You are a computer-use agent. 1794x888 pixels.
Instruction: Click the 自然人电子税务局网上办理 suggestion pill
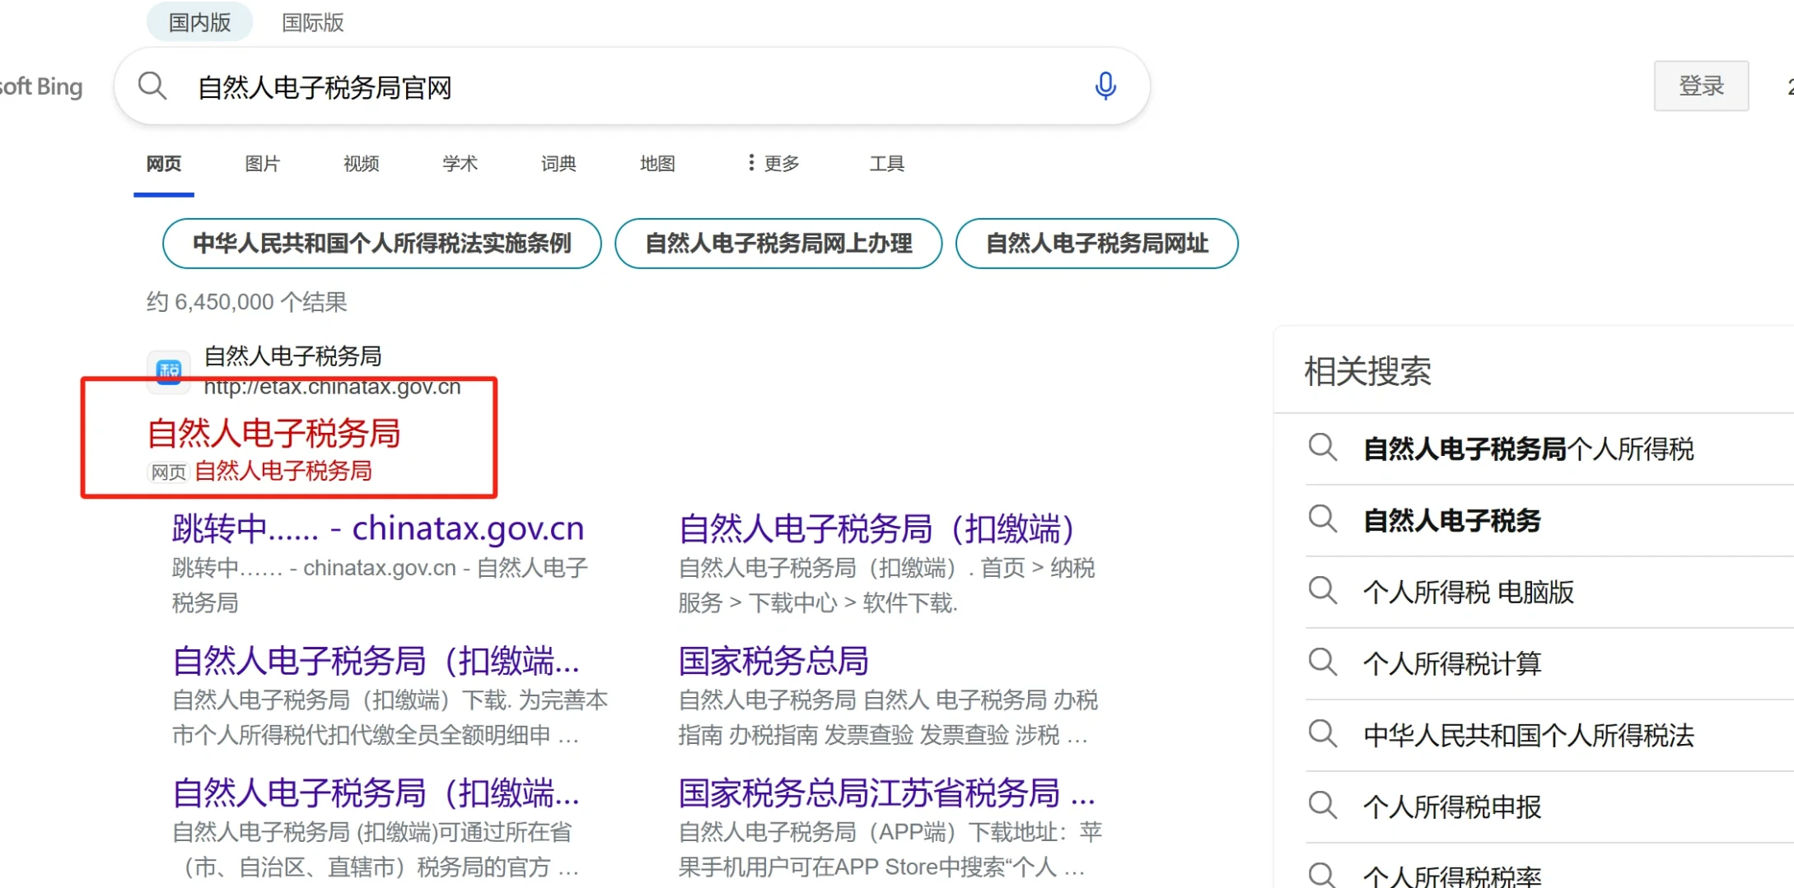tap(778, 244)
